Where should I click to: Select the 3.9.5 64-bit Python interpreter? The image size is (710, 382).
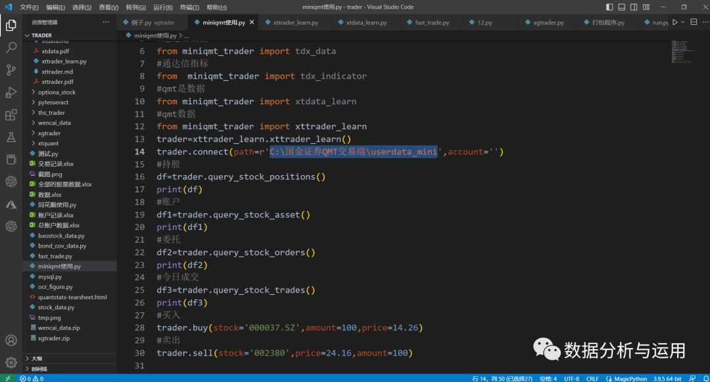click(x=667, y=378)
